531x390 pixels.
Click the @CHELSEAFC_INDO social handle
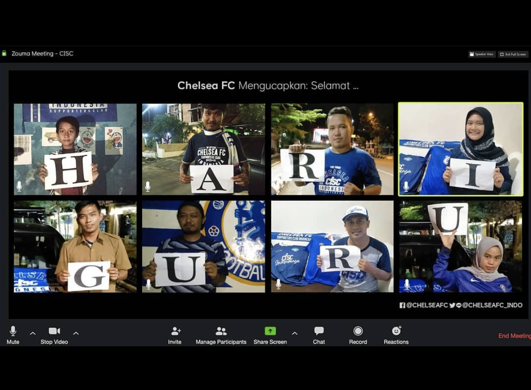(492, 305)
